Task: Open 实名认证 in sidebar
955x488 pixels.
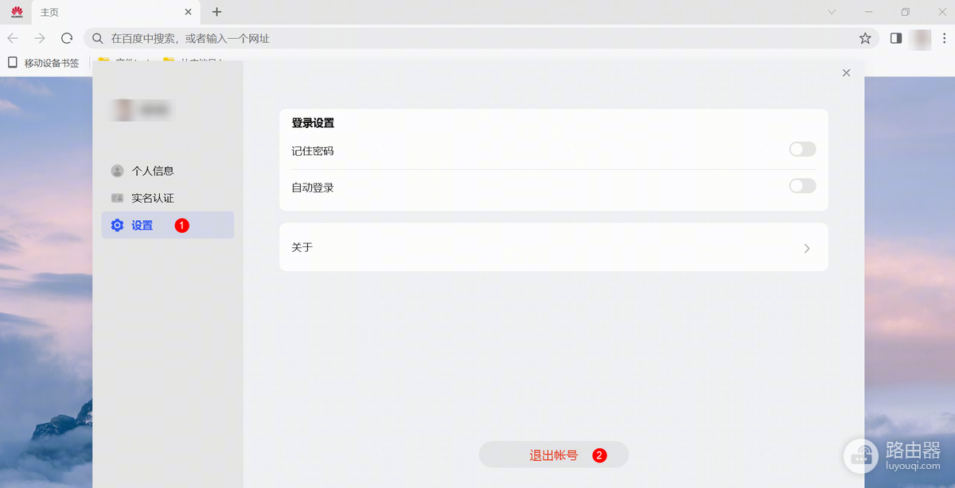Action: [x=168, y=198]
